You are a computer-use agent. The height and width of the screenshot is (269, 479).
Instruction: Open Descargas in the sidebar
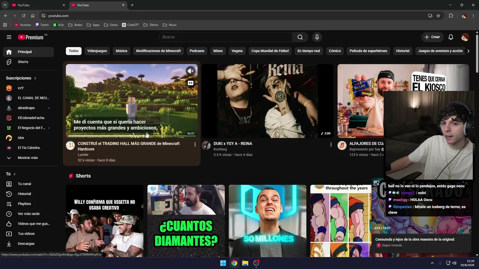click(x=28, y=244)
